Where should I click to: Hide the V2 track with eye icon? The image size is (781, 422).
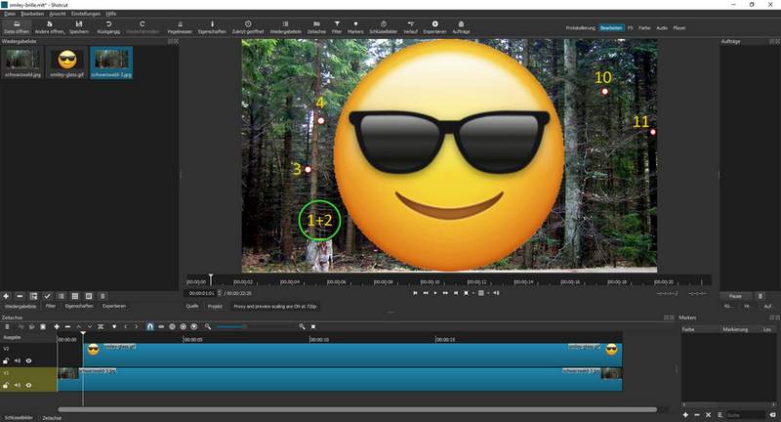[x=28, y=360]
